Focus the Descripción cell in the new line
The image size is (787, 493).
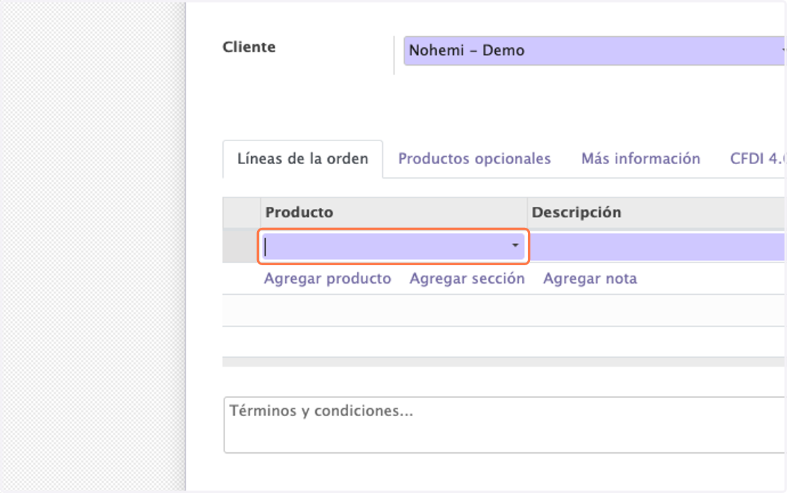point(657,246)
